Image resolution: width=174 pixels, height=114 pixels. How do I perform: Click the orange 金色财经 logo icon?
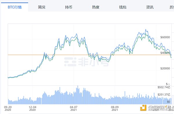click(143, 108)
